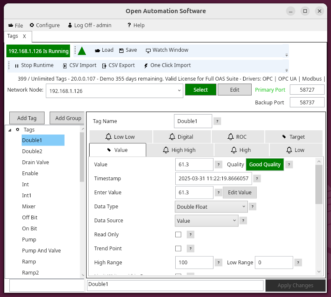This screenshot has width=331, height=297.
Task: Expand the Data Source combo box
Action: pos(207,221)
